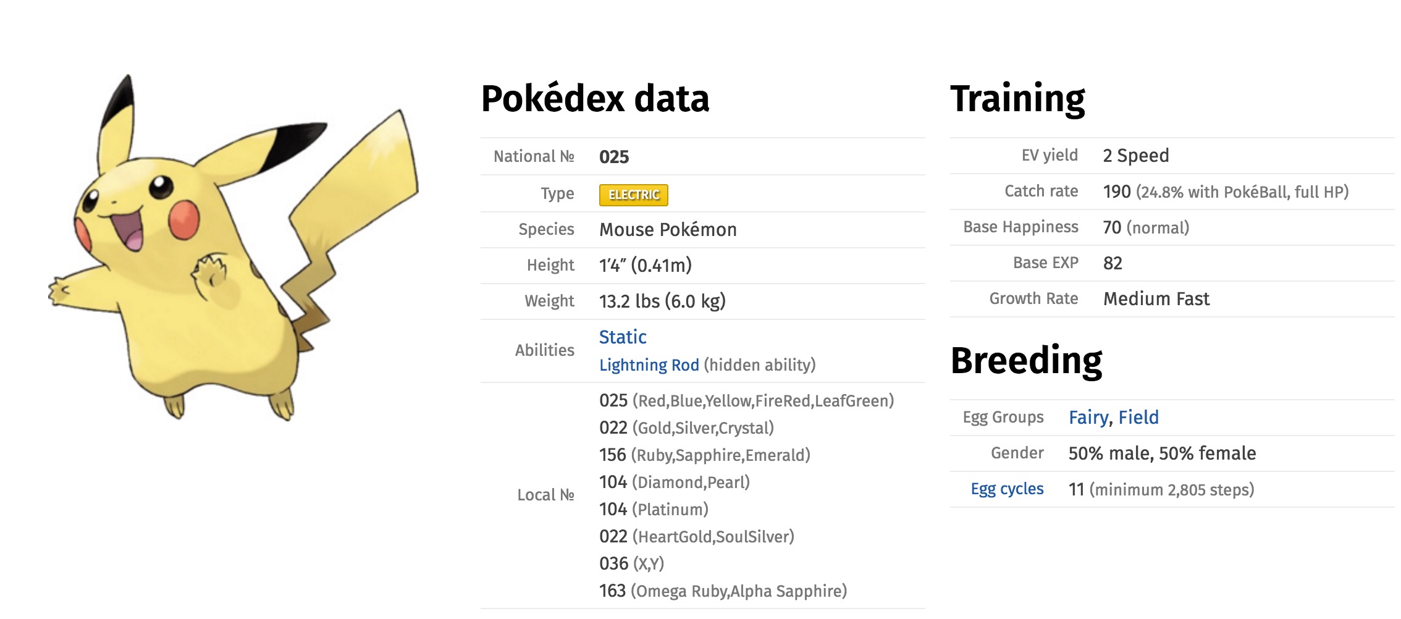1401x619 pixels.
Task: Click the 2 Speed EV yield value
Action: (x=1136, y=156)
